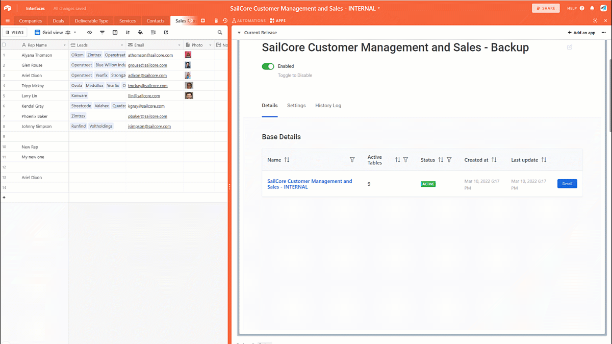This screenshot has width=612, height=344.
Task: Open the base trash bin icon
Action: (x=216, y=21)
